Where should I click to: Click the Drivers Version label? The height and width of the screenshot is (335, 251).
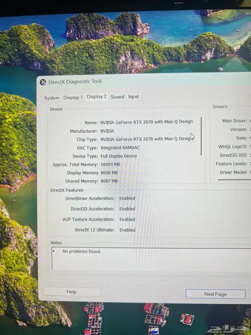click(238, 130)
